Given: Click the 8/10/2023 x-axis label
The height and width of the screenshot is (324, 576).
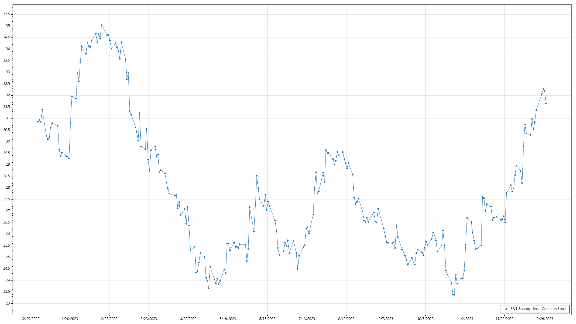Looking at the screenshot, I should coord(346,319).
